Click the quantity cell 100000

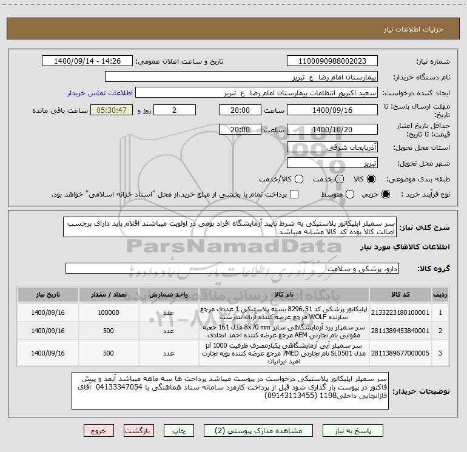point(109,312)
